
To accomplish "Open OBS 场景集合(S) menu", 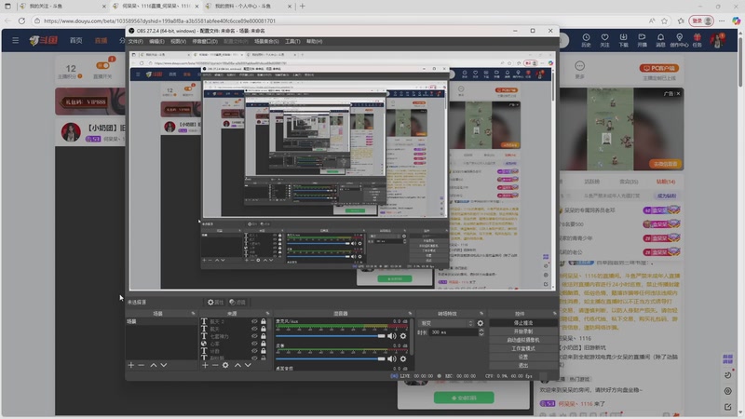I will point(266,41).
